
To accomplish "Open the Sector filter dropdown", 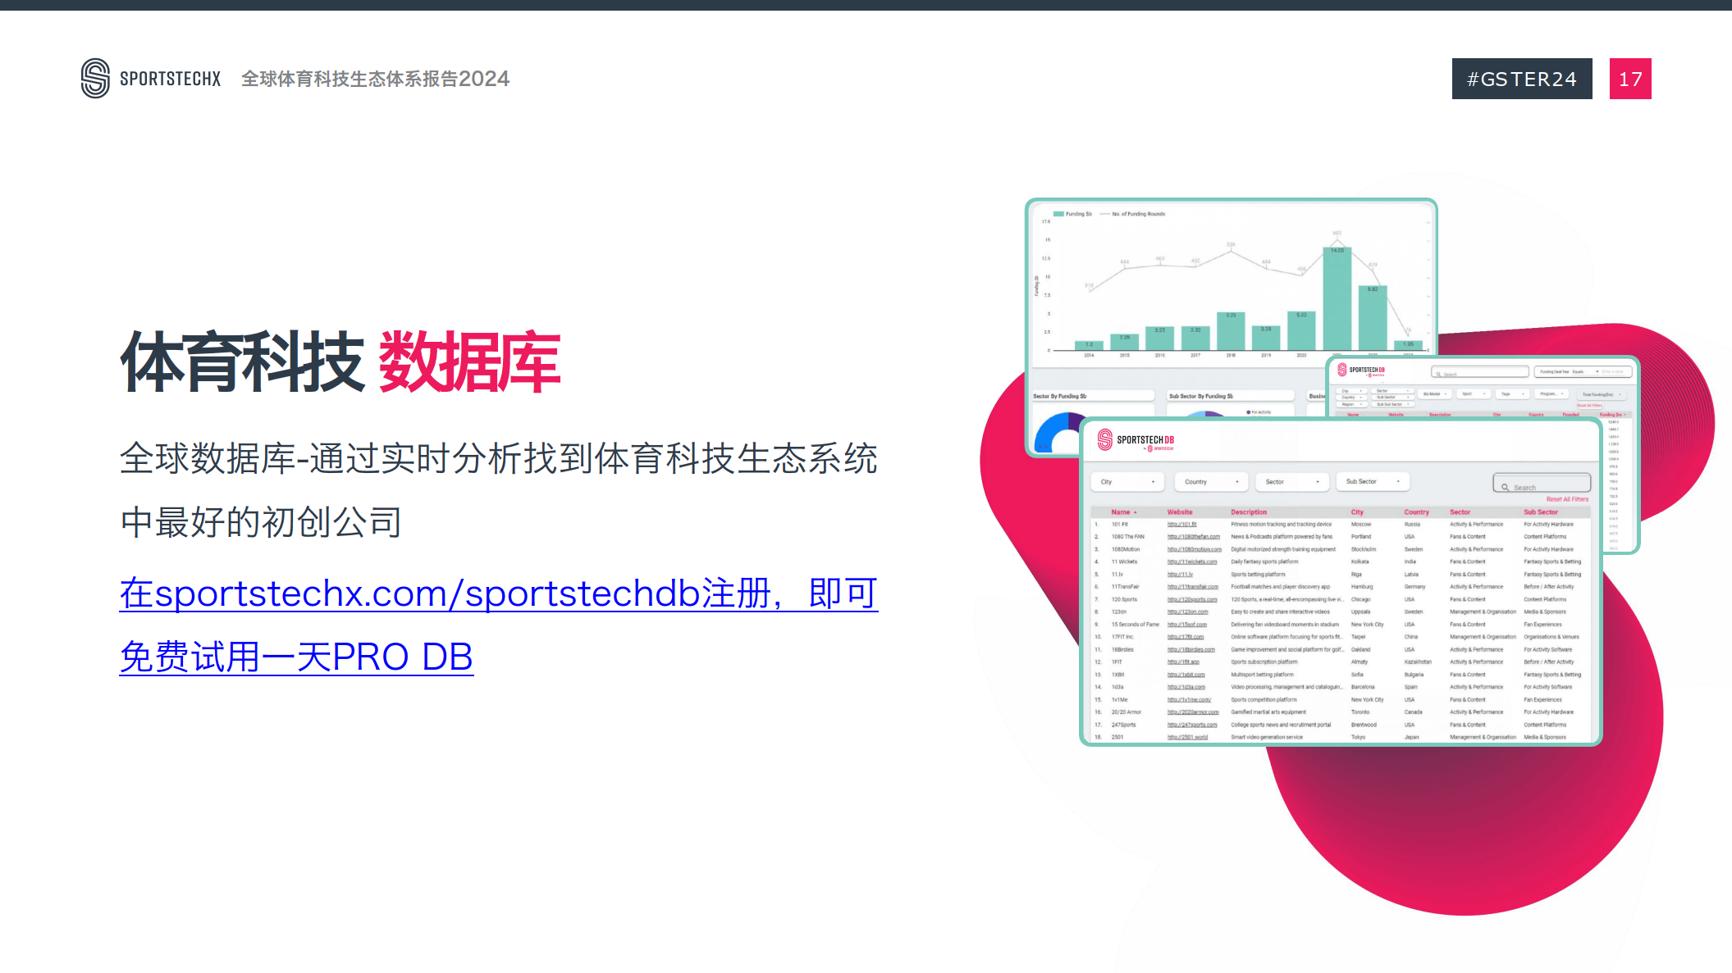I will click(1292, 482).
